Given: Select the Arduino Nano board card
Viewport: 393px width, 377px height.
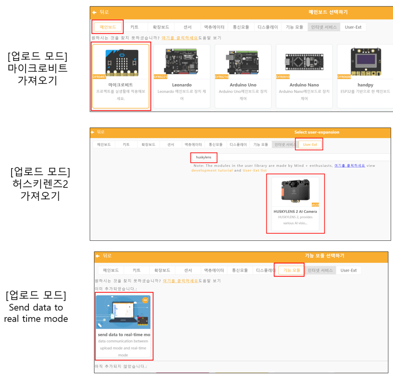Looking at the screenshot, I should [304, 76].
